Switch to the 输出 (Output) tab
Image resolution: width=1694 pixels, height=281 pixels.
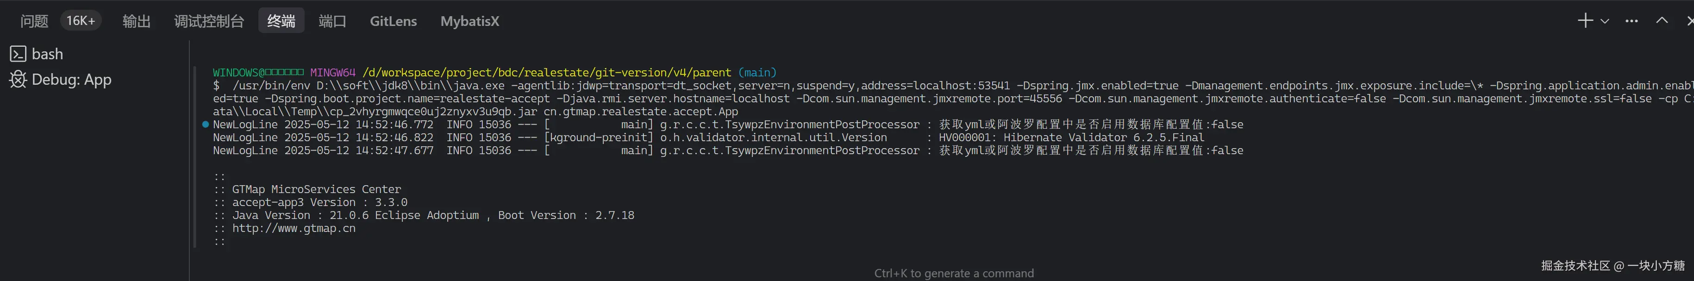pos(136,21)
